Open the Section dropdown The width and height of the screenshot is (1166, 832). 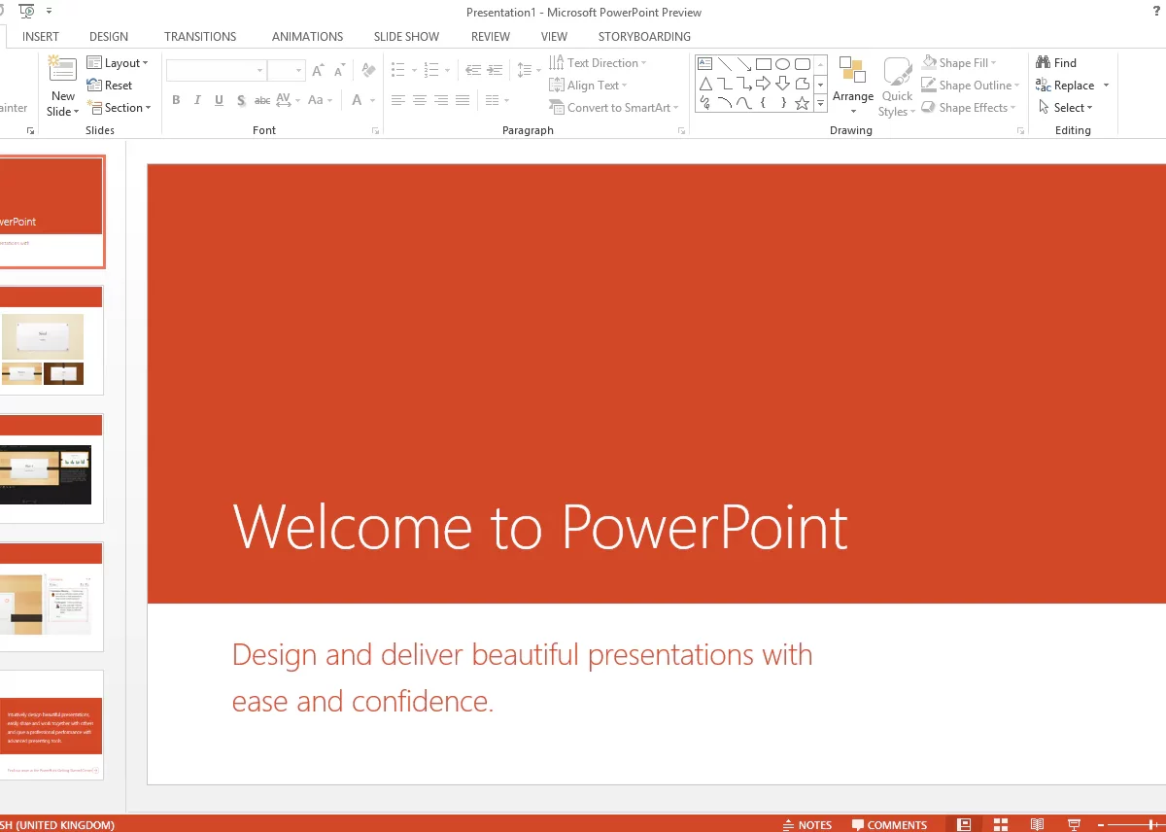pos(119,108)
